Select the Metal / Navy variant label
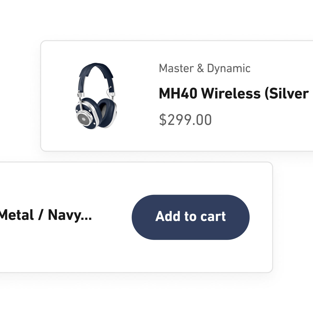Viewport: 313px width, 313px height. point(45,215)
